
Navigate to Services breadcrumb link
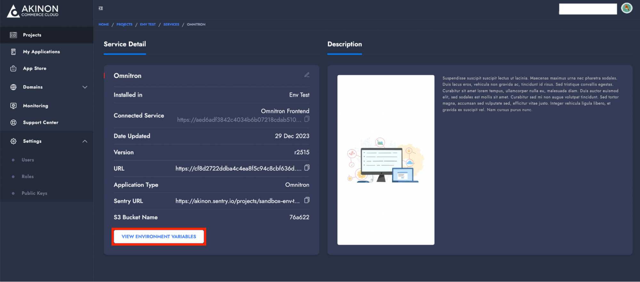(x=171, y=25)
